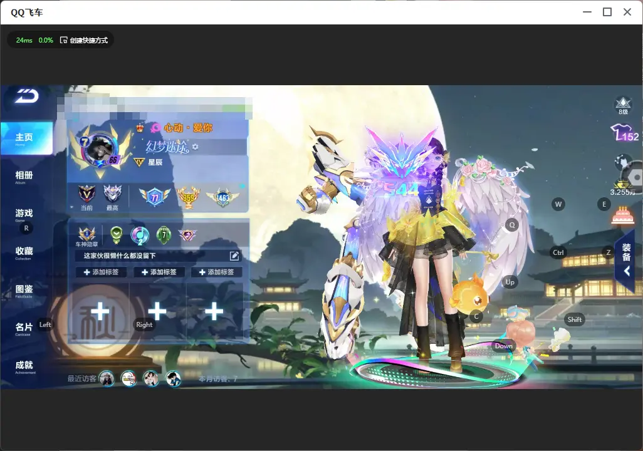This screenshot has width=643, height=451.
Task: Open the 主页 Home tab
Action: [26, 138]
